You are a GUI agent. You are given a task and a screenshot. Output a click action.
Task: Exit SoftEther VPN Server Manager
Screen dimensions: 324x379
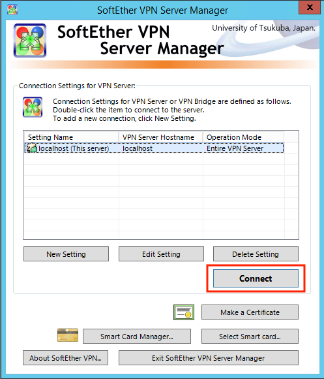(x=209, y=357)
